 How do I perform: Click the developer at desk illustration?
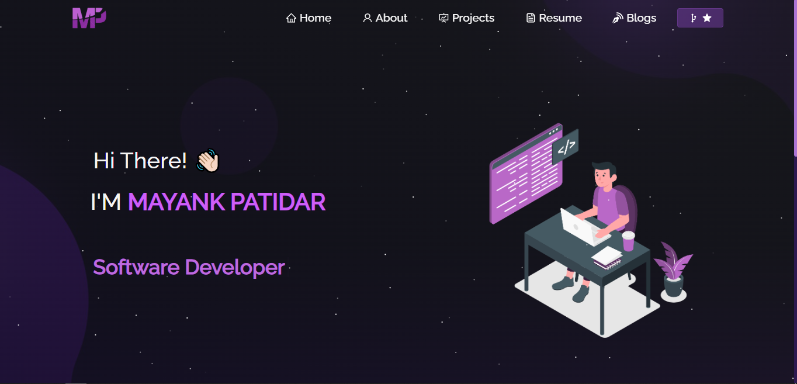tap(591, 230)
